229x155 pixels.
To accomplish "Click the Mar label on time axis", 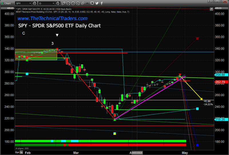I will [76, 153].
